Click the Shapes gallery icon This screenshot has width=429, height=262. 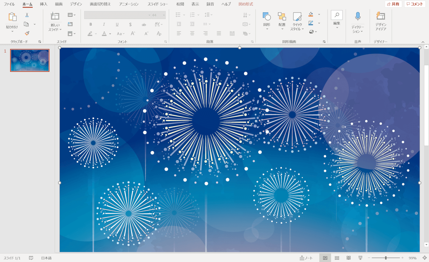coord(267,16)
